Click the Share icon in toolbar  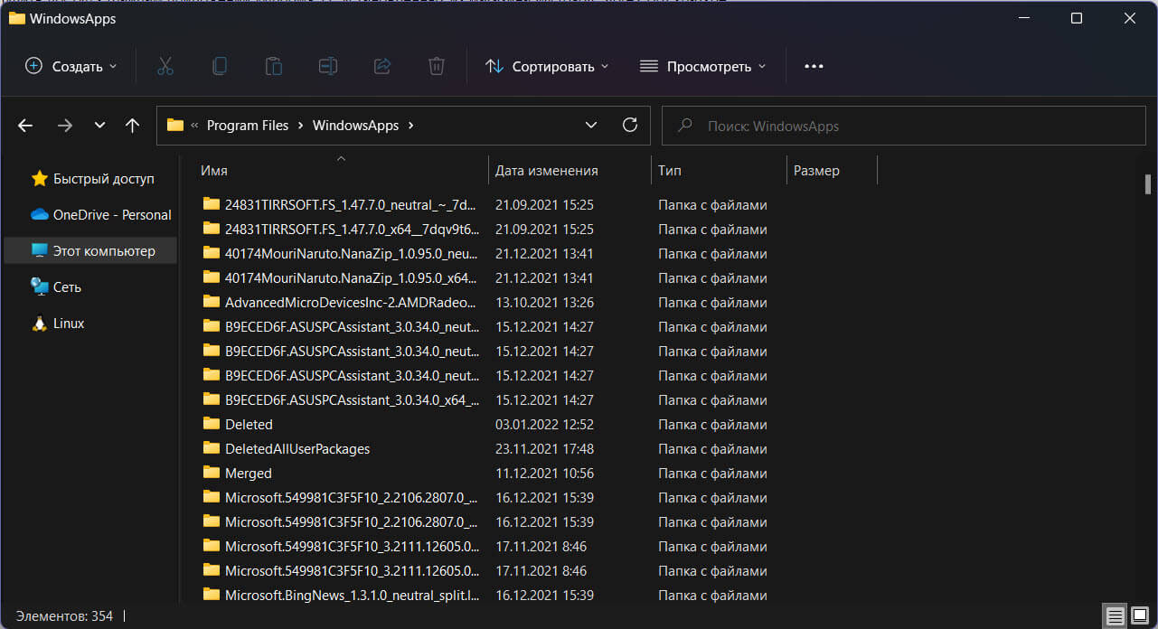click(381, 66)
